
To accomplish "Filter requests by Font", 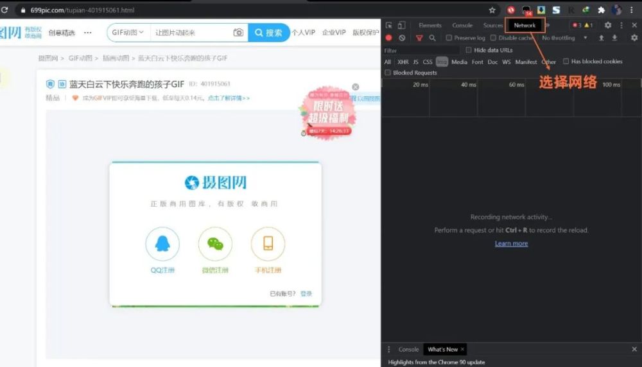I will tap(478, 62).
